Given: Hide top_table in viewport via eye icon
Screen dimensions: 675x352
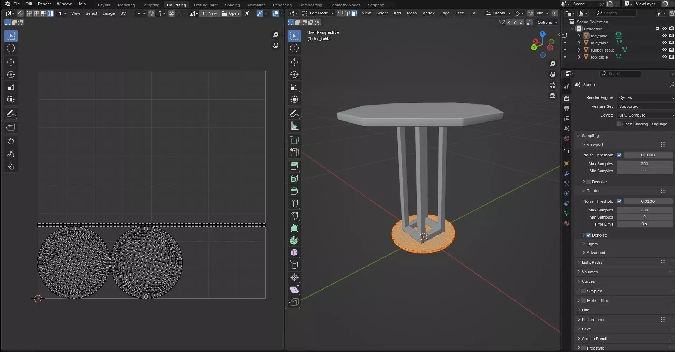Looking at the screenshot, I should point(664,57).
